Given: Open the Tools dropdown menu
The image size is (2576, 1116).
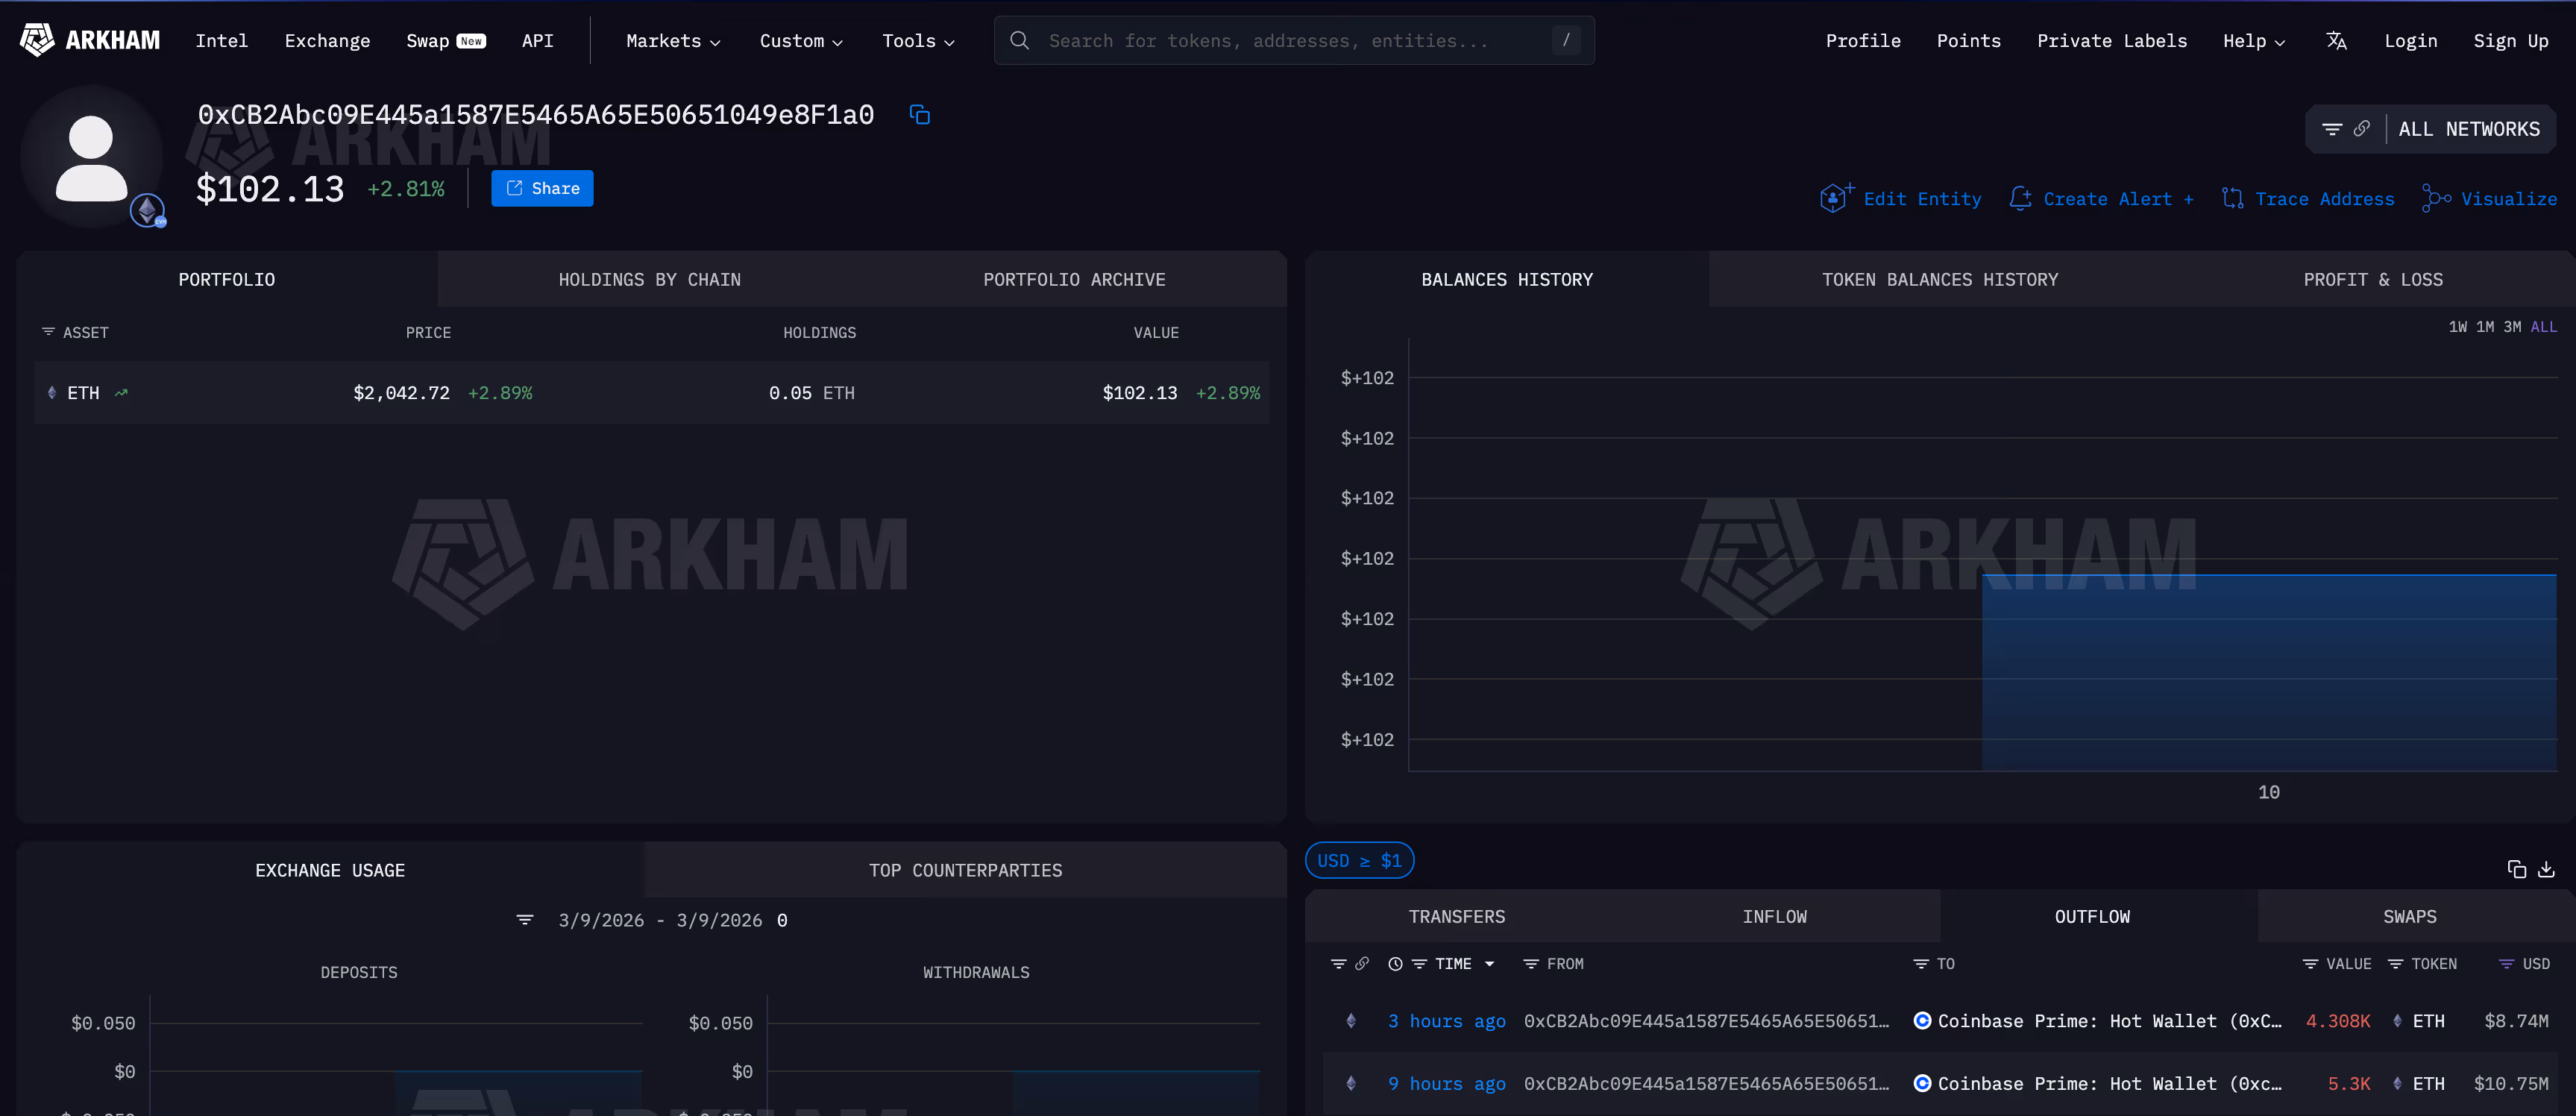Looking at the screenshot, I should click(x=917, y=41).
